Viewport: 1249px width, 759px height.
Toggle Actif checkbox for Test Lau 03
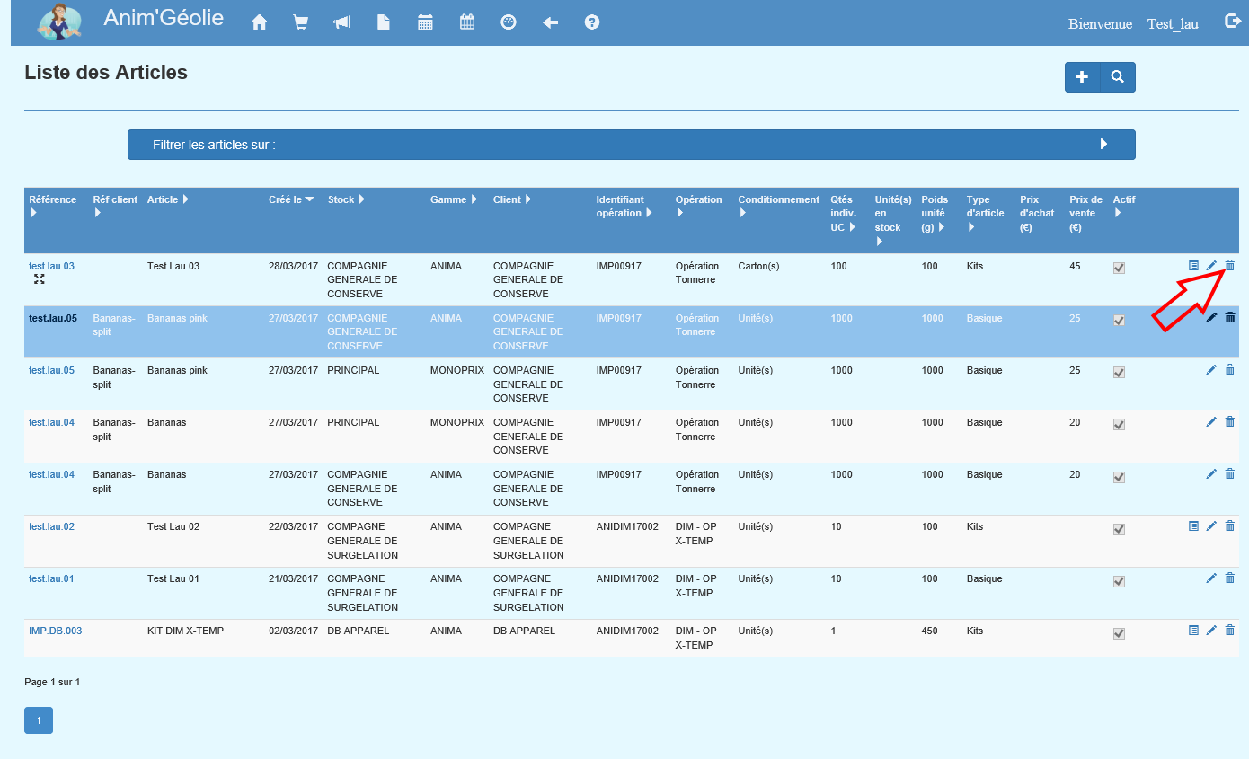pos(1119,268)
